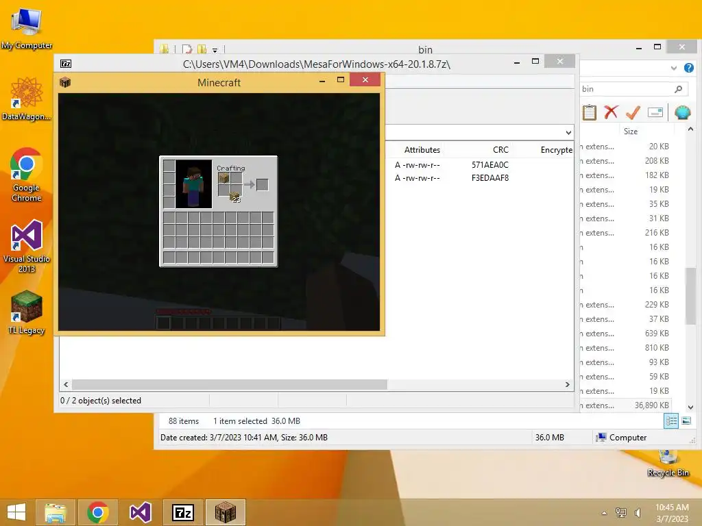Open My Computer desktop icon

click(27, 27)
